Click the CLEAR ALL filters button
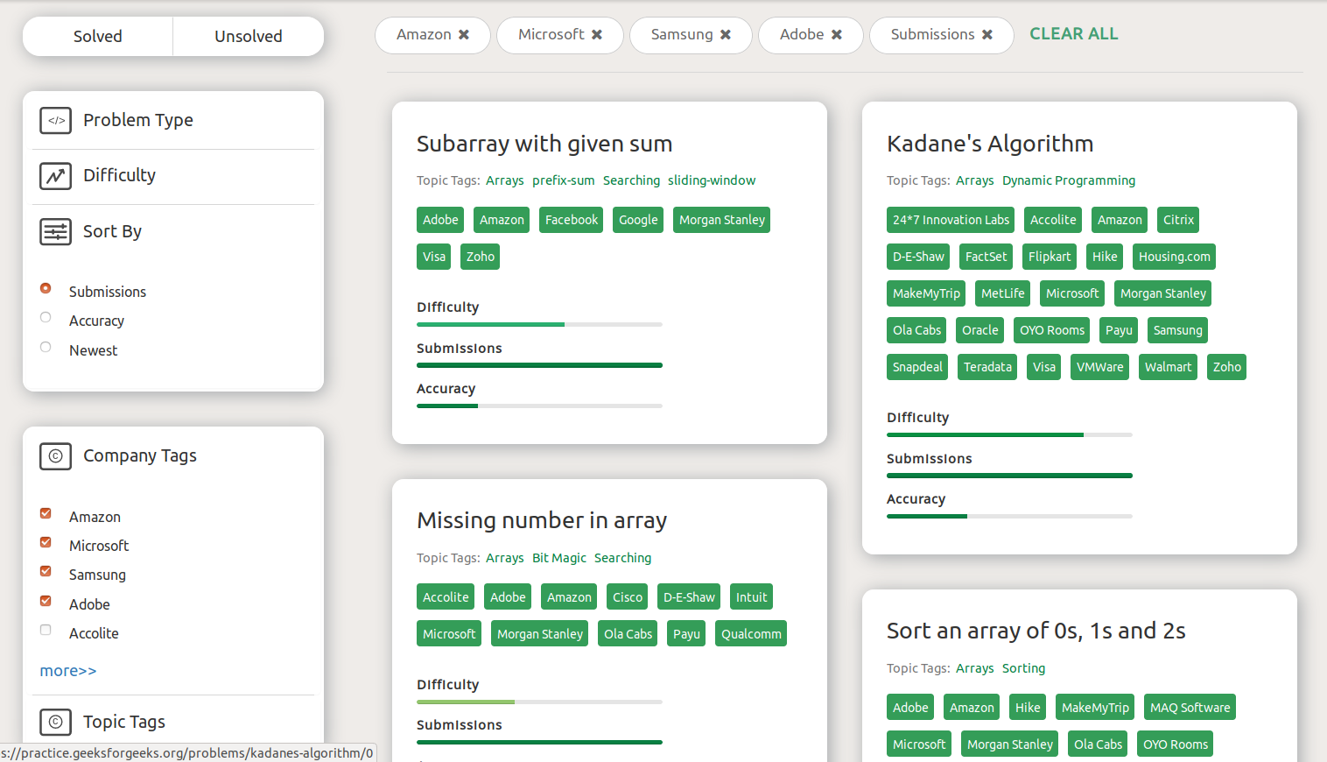The height and width of the screenshot is (762, 1327). (x=1074, y=34)
